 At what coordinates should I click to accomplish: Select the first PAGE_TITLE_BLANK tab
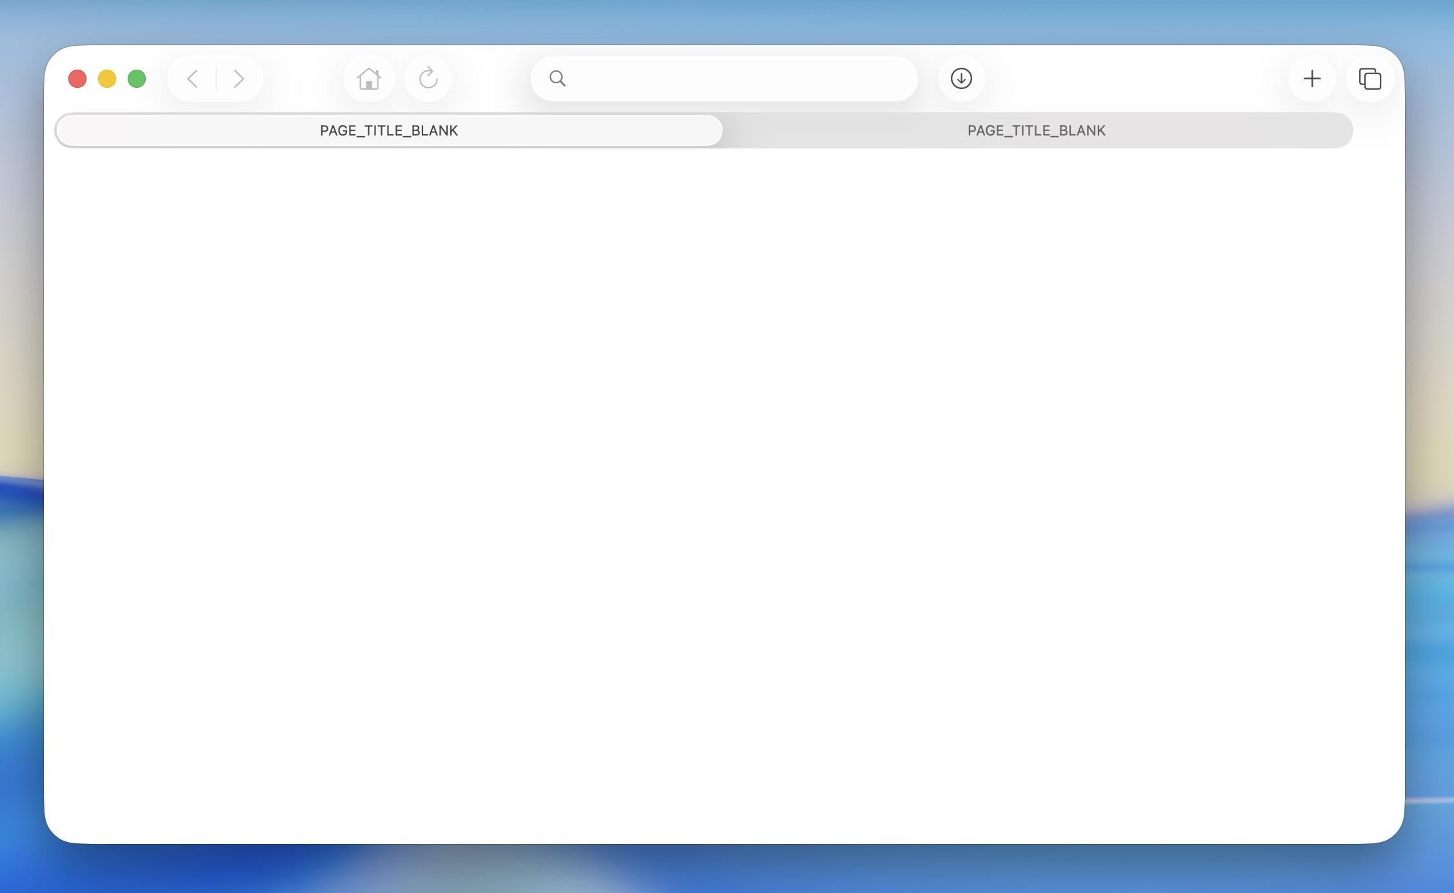tap(388, 130)
